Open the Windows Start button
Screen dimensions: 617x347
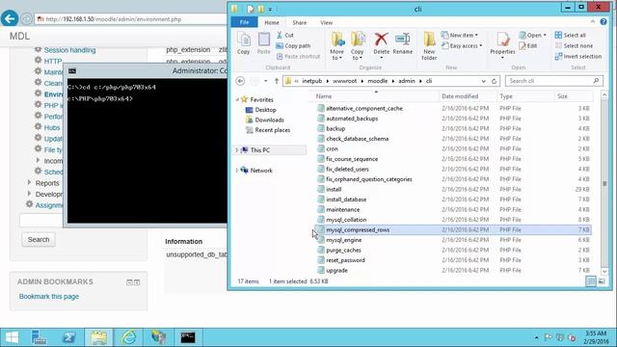click(x=12, y=337)
